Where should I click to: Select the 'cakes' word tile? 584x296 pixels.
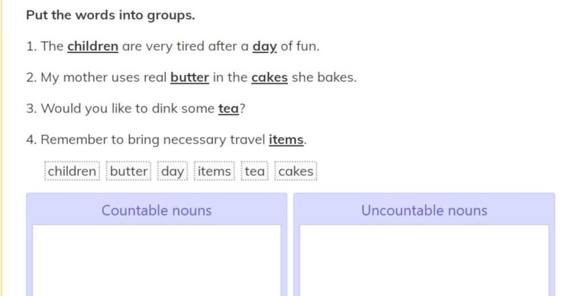pos(296,171)
